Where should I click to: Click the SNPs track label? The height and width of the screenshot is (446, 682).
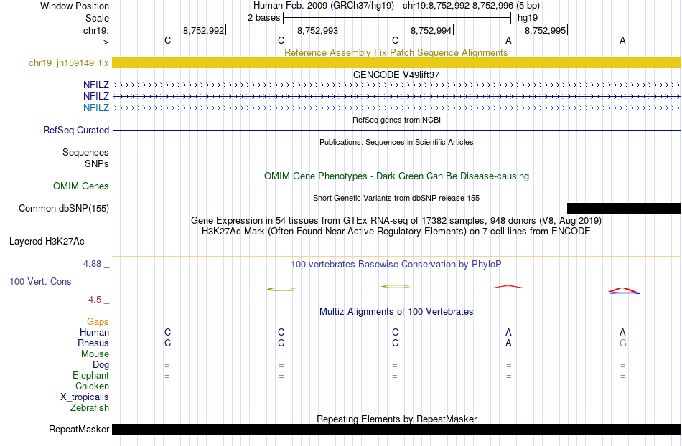pos(97,163)
